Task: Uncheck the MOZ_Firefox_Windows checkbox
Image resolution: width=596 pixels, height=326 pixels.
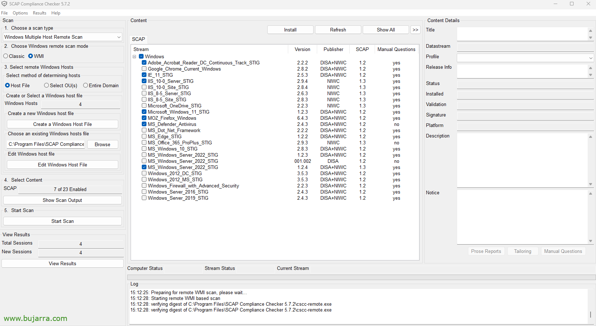Action: (x=144, y=118)
